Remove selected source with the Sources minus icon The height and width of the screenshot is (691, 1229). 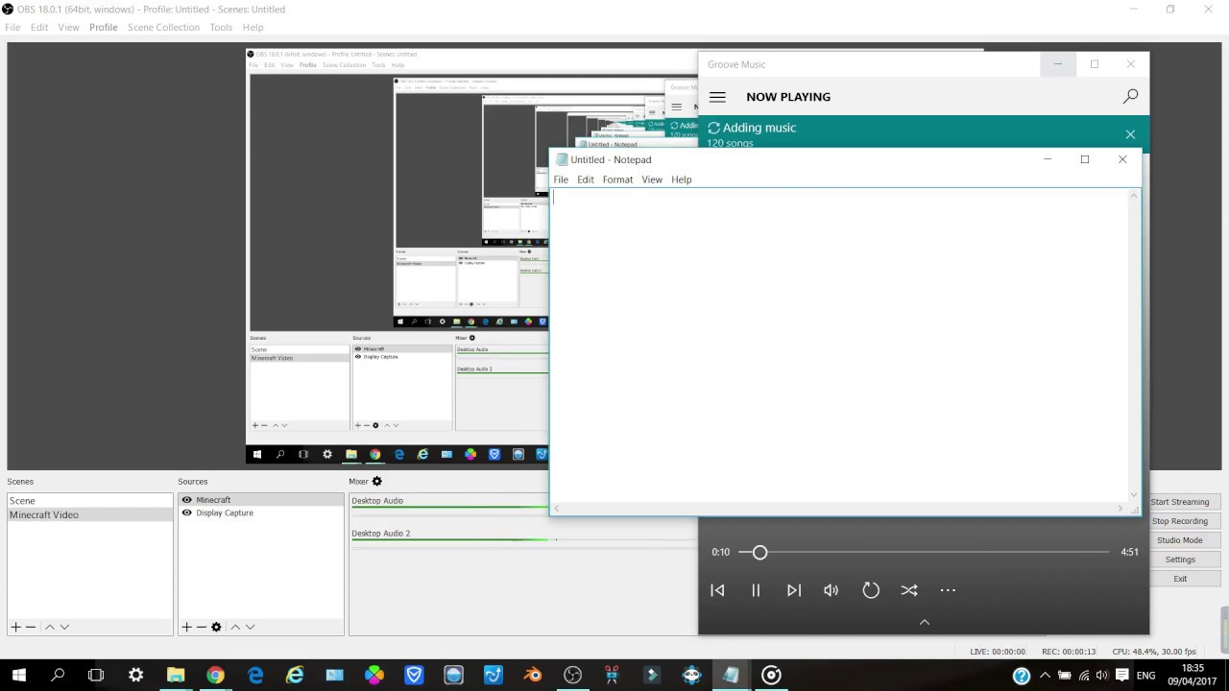(x=201, y=627)
